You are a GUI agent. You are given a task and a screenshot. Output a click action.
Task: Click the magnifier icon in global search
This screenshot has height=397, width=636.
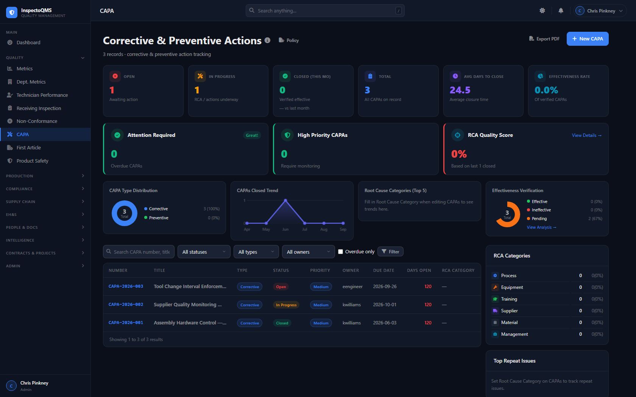pyautogui.click(x=252, y=11)
